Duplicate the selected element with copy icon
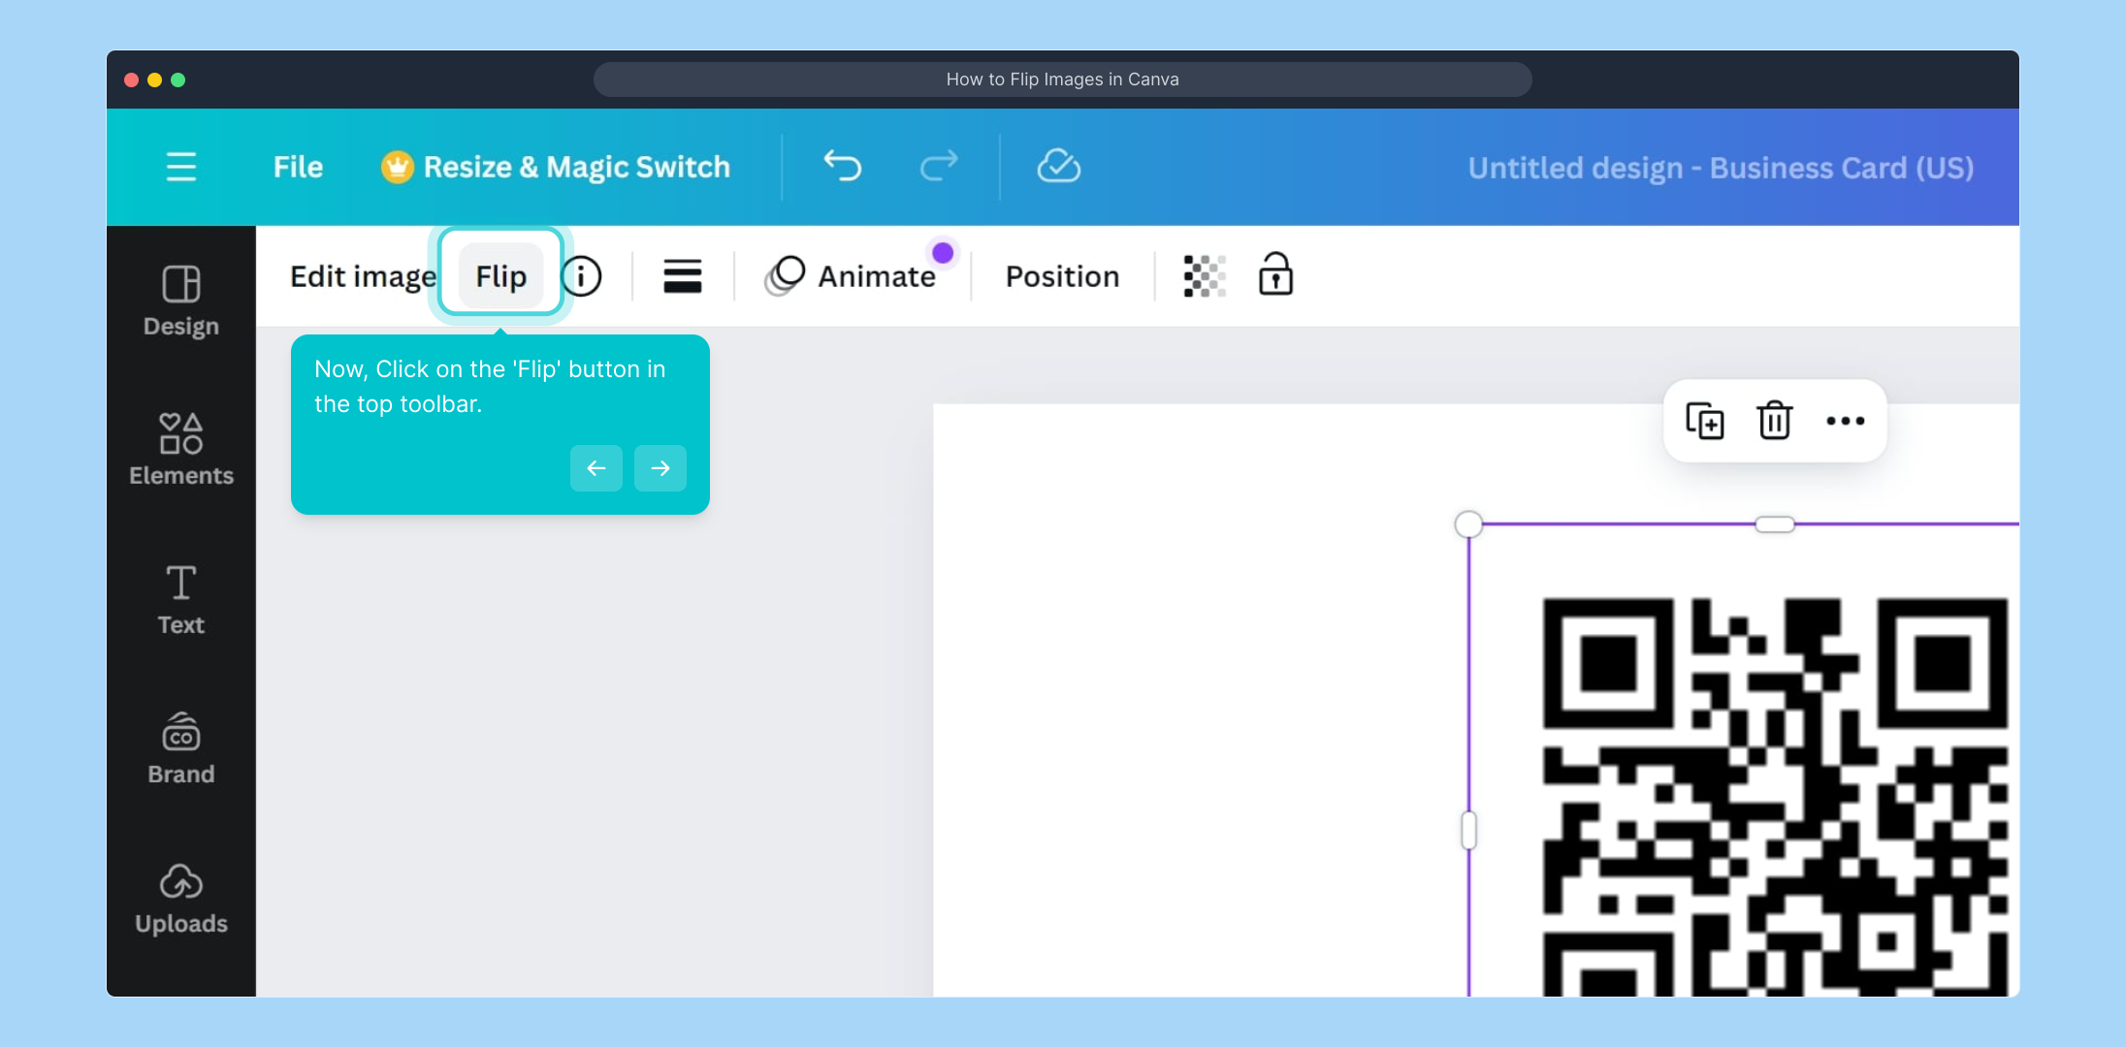Image resolution: width=2126 pixels, height=1047 pixels. pyautogui.click(x=1704, y=421)
